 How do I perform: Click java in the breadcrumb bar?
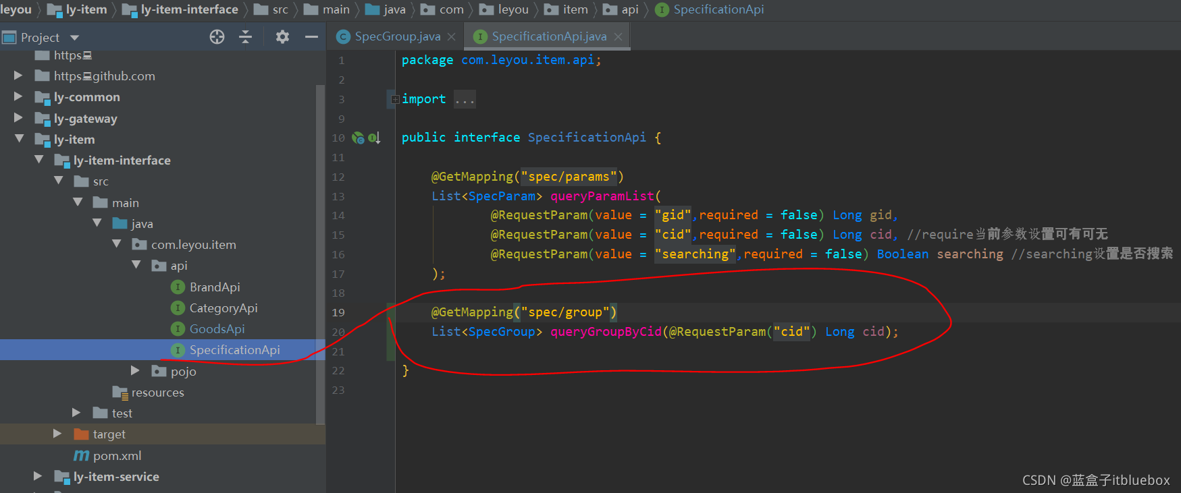click(394, 9)
